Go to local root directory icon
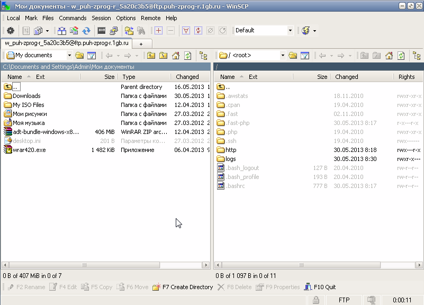The image size is (424, 305). [x=164, y=56]
